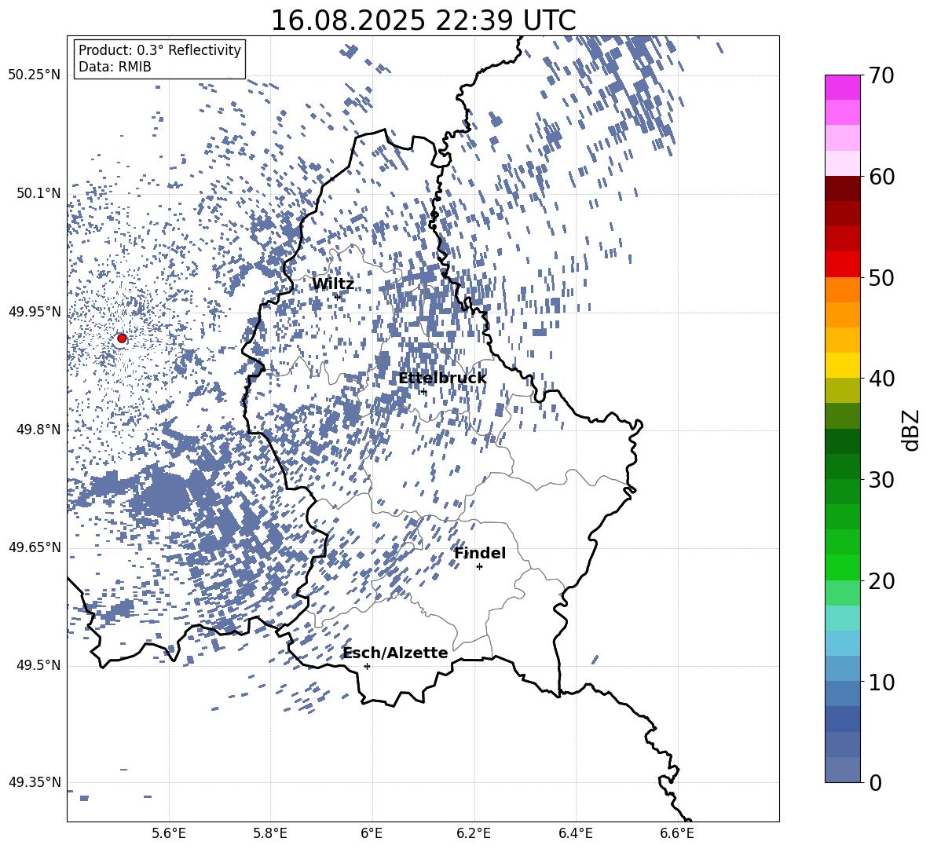Pick the slate blue bottom colorbar swatch
930x849 pixels.
[x=843, y=770]
